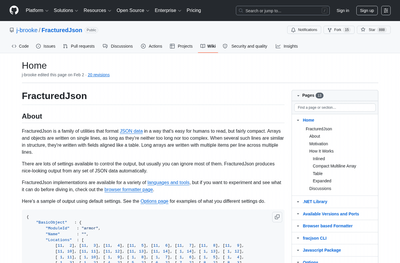This screenshot has width=400, height=263.
Task: Expand the .NET Library page chevron
Action: [x=298, y=202]
